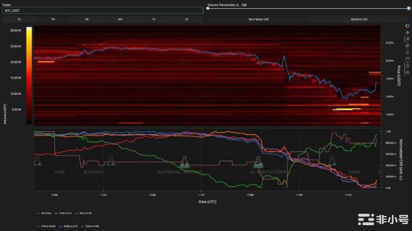412x231 pixels.
Task: Select the 1W time range
Action: (53, 19)
